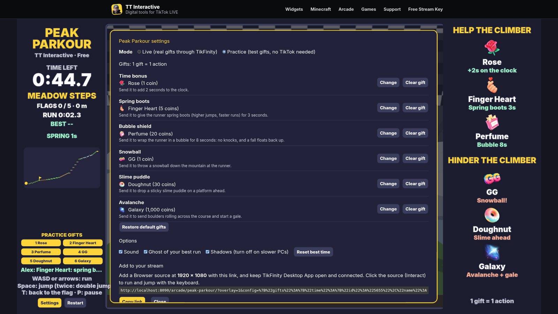558x314 pixels.
Task: Go to the Arcade page
Action: click(x=346, y=9)
